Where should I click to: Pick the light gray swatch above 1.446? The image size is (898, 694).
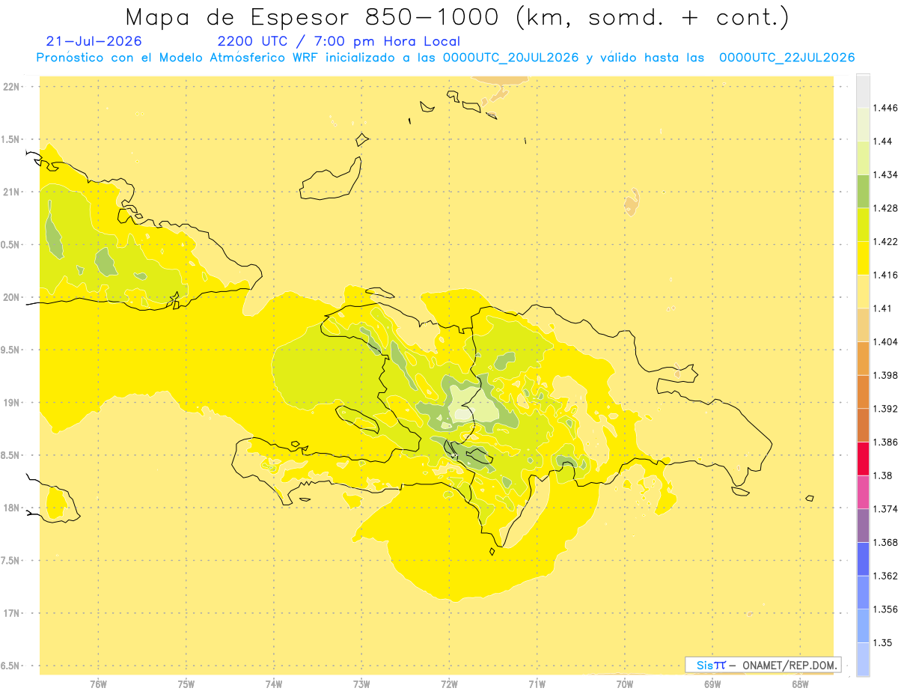[863, 91]
